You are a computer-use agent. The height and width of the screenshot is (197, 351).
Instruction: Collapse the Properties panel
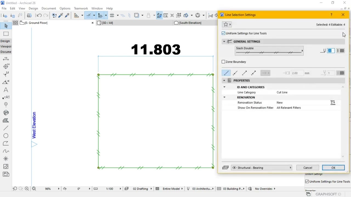point(224,80)
